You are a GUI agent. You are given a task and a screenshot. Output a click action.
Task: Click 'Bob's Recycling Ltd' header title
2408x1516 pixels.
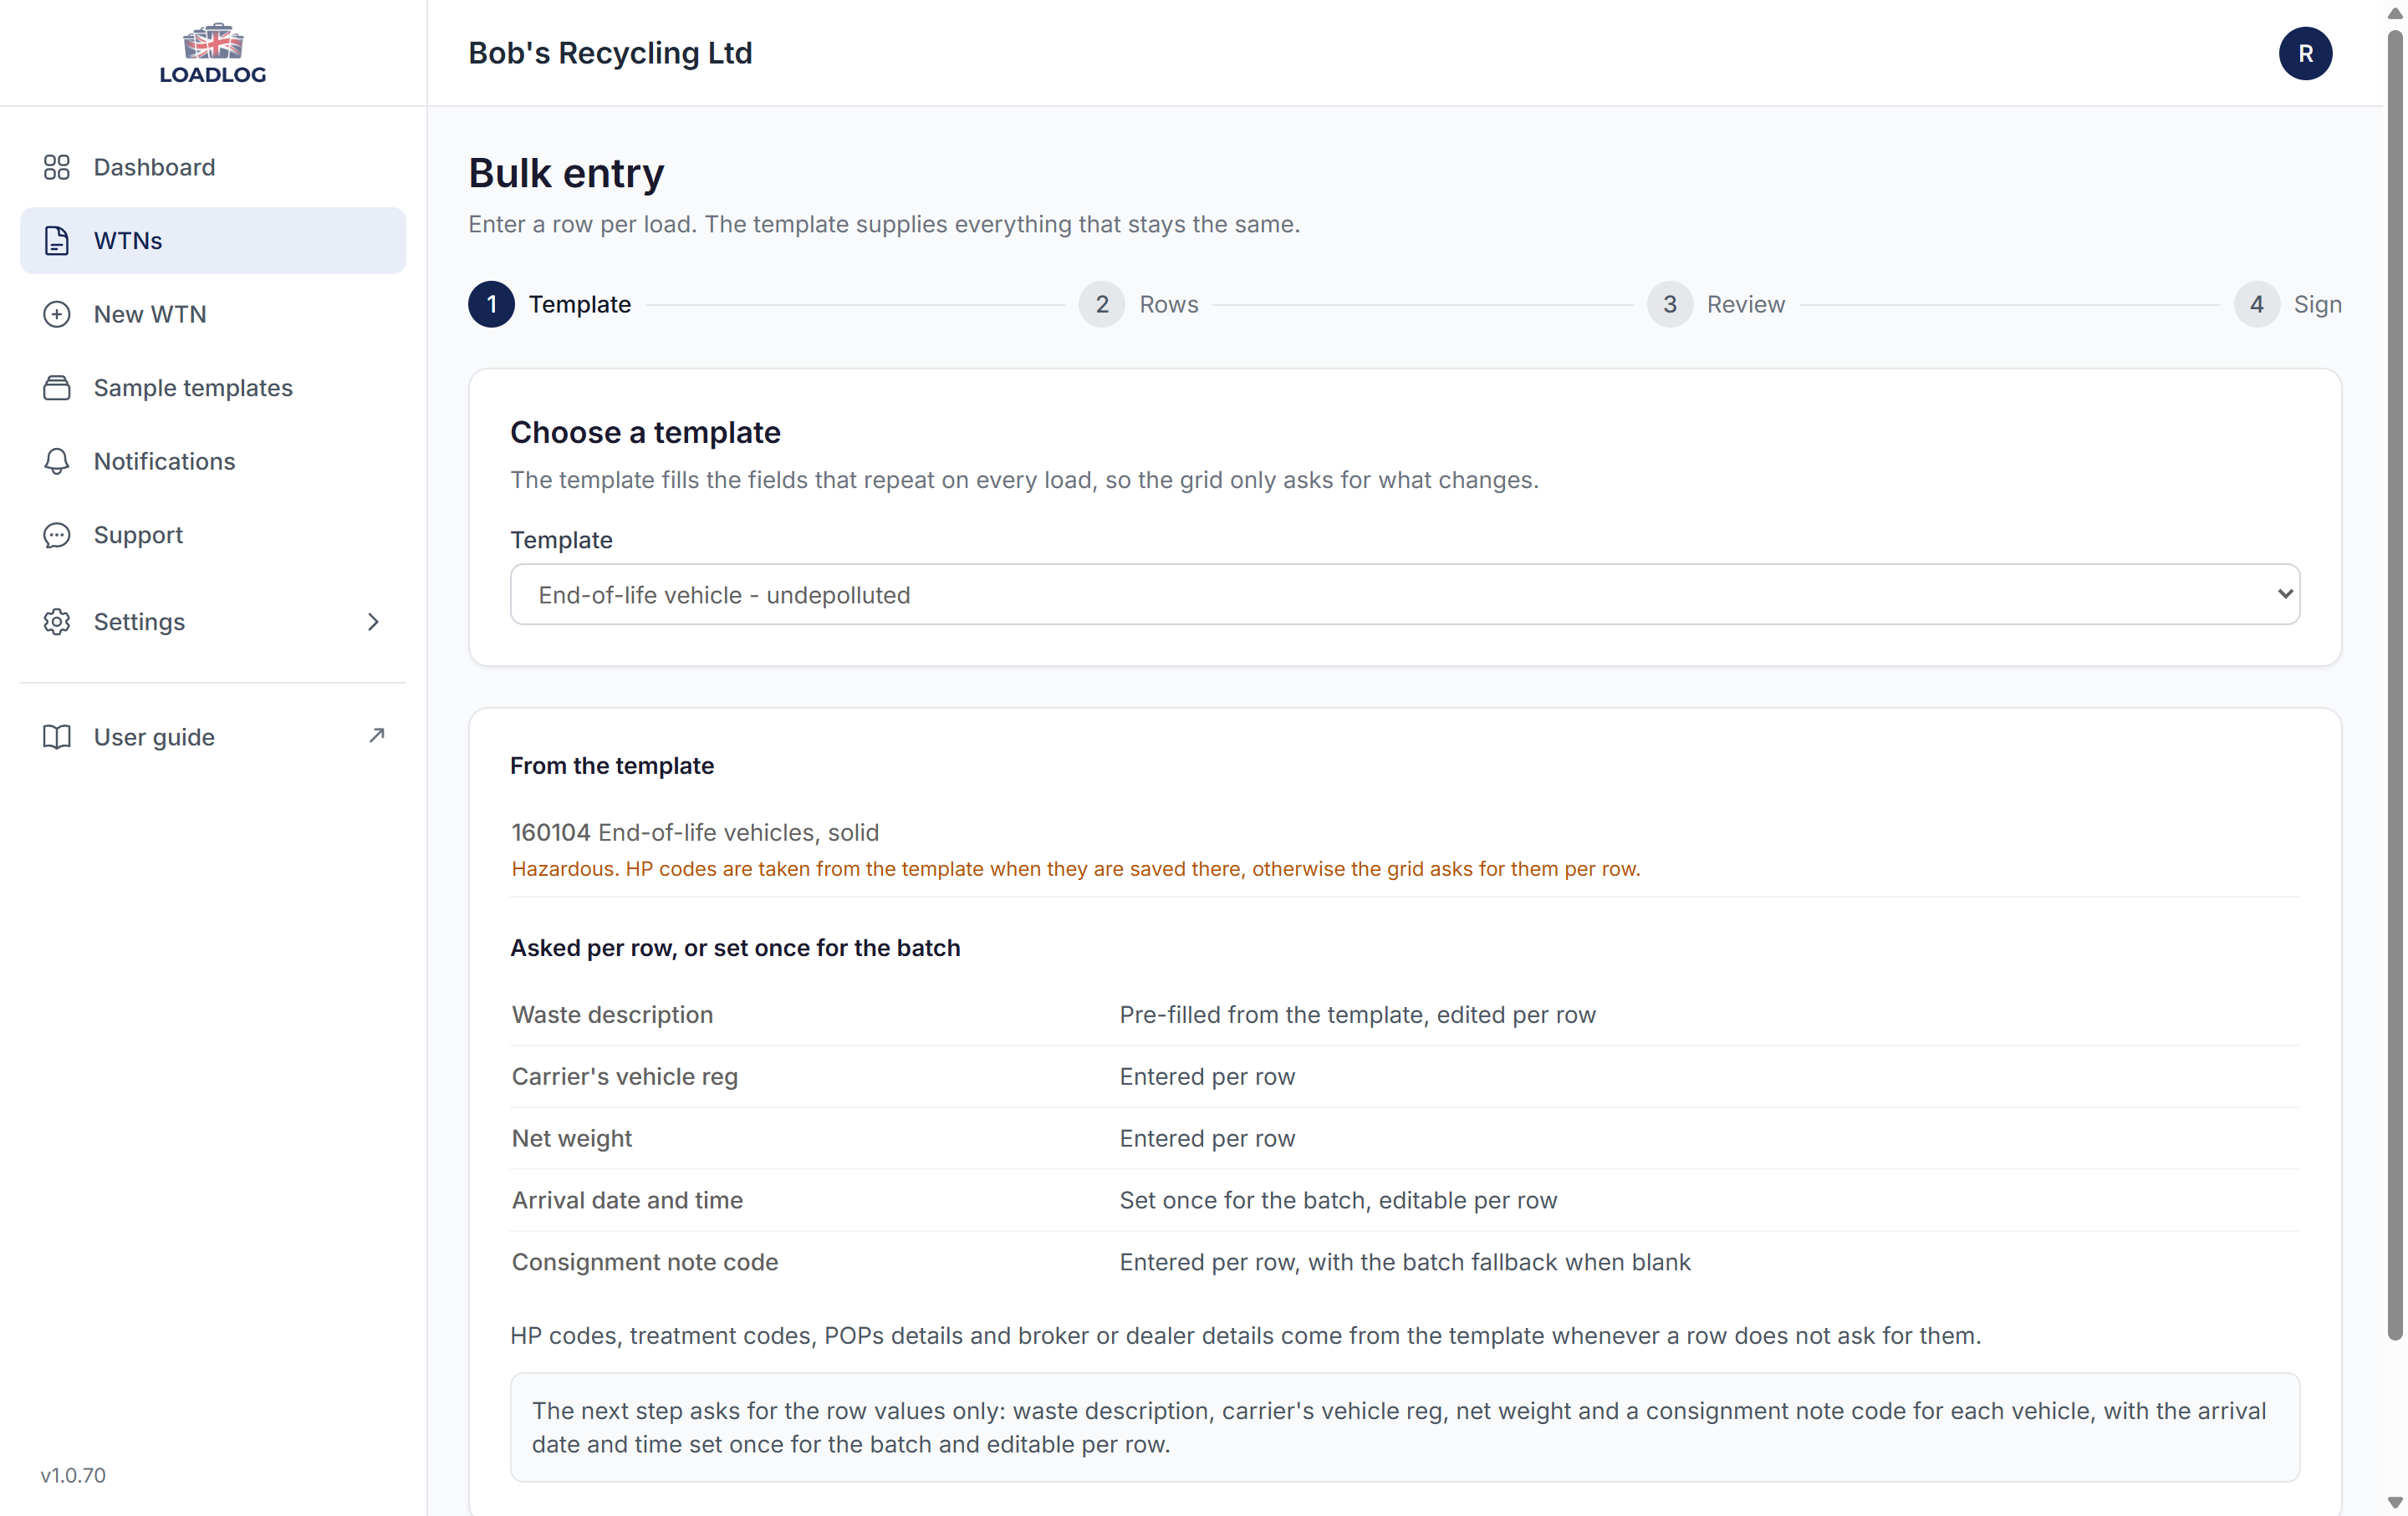point(610,53)
